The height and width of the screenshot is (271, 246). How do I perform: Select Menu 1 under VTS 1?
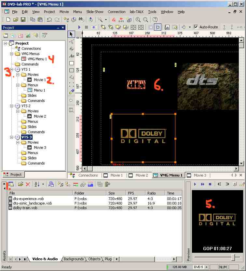39,90
